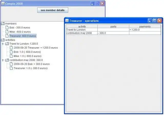Select the 'activities' root node label
The height and width of the screenshot is (115, 164).
click(10, 40)
